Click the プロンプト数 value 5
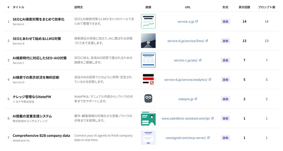This screenshot has width=283, height=151. (x=267, y=80)
